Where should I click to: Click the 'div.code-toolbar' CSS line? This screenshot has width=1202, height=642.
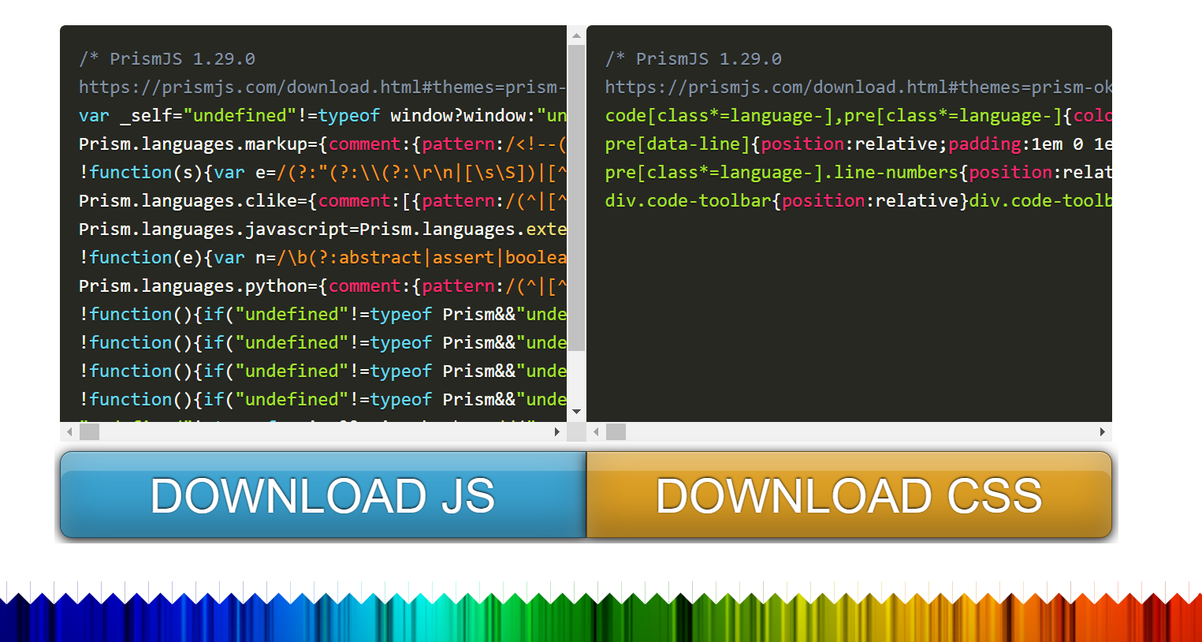(858, 200)
